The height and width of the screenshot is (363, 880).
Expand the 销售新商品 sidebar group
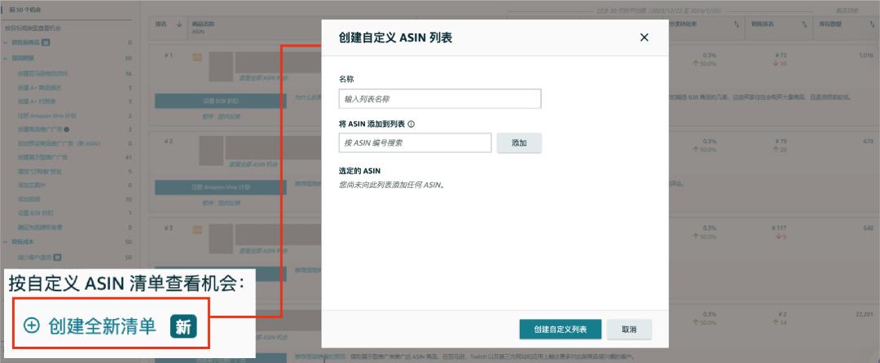[6, 42]
